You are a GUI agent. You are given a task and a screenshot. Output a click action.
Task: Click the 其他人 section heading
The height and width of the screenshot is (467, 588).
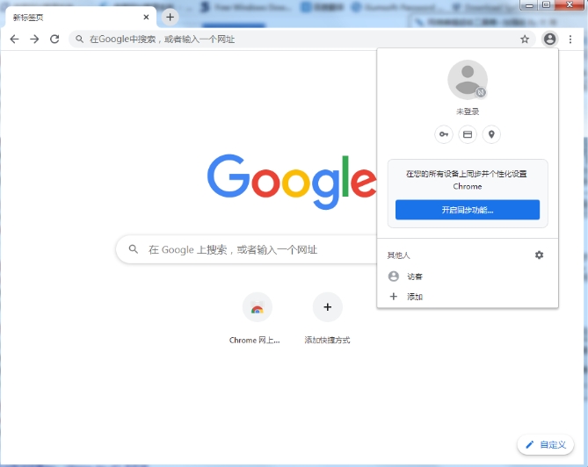[399, 255]
